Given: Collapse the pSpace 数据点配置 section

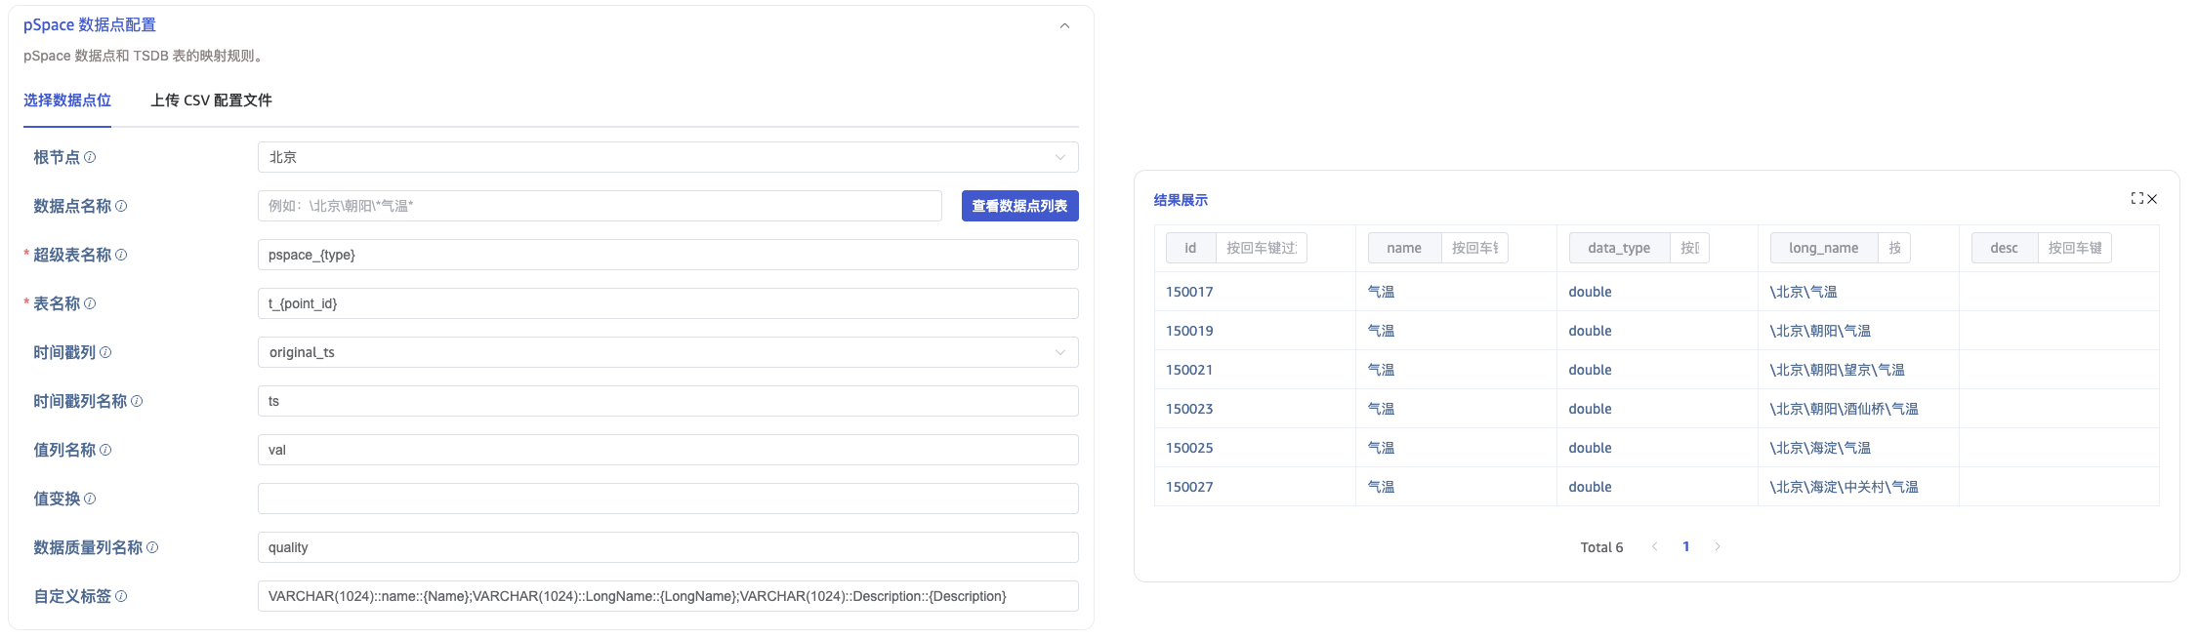Looking at the screenshot, I should (1064, 26).
